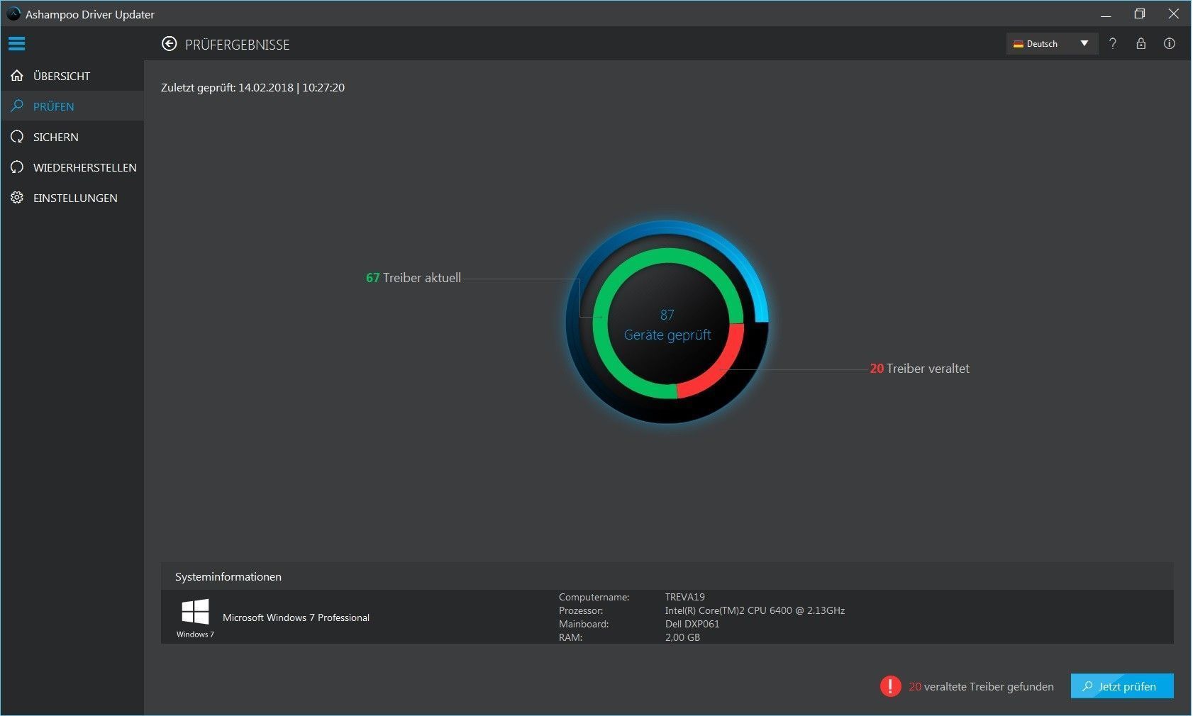Go to SICHERN in the sidebar
Screen dimensions: 1193x716
pyautogui.click(x=72, y=137)
